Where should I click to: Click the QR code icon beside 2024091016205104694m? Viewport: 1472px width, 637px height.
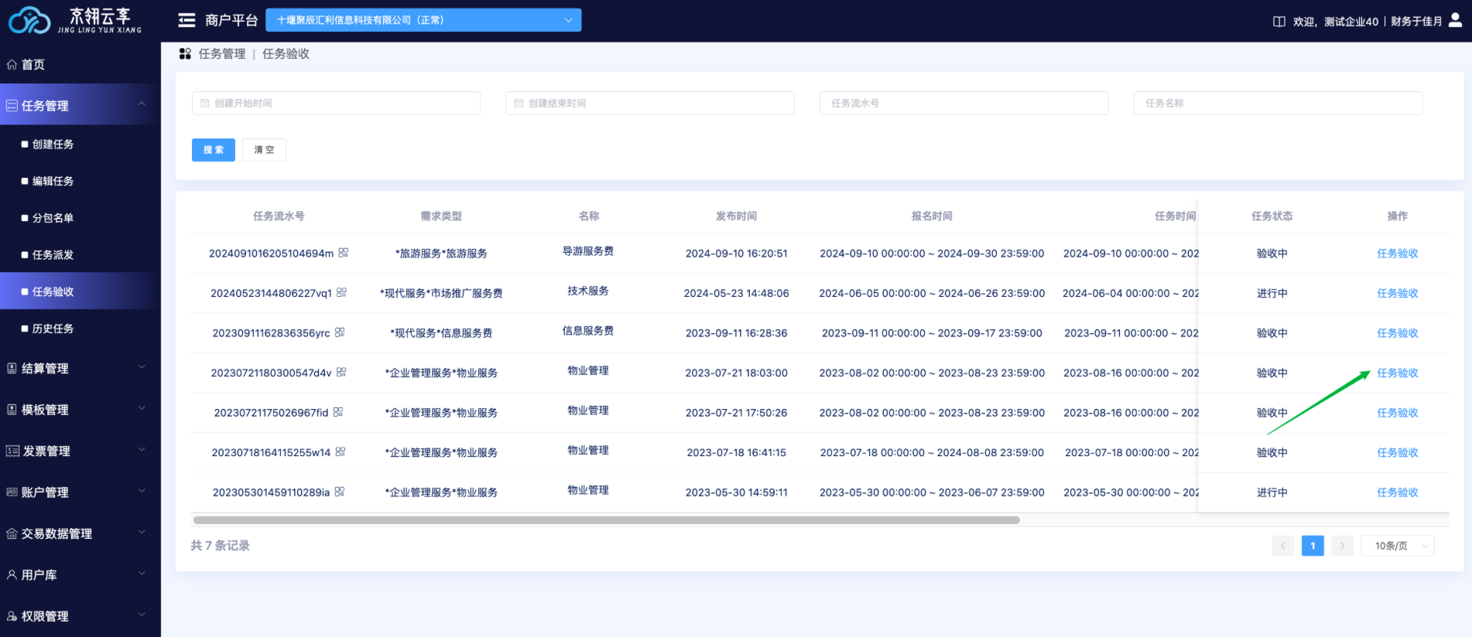pos(344,253)
